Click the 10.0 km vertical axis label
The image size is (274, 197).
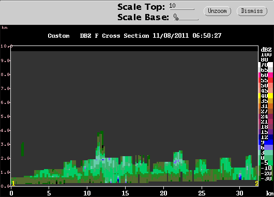6,47
